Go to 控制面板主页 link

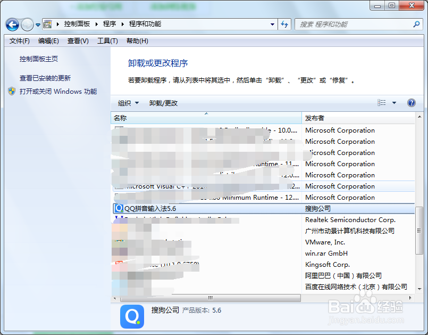pyautogui.click(x=39, y=59)
